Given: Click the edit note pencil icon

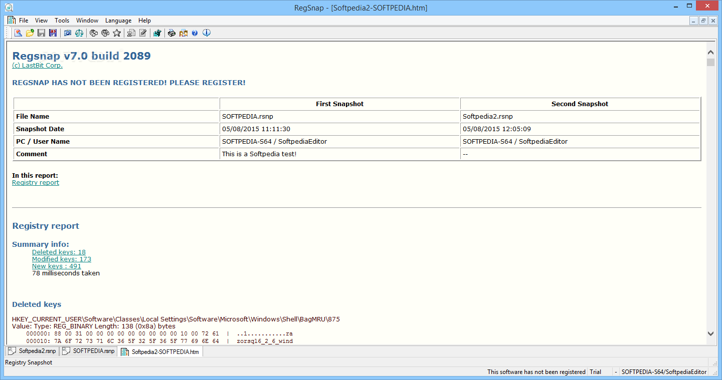Looking at the screenshot, I should pos(143,33).
